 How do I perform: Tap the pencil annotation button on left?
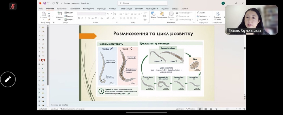point(8,79)
